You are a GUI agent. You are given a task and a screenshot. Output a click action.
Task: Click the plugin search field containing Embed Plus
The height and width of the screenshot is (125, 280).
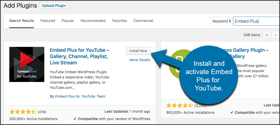pyautogui.click(x=256, y=21)
